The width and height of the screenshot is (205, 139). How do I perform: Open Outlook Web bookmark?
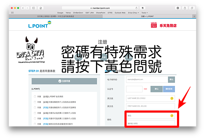point(120,13)
